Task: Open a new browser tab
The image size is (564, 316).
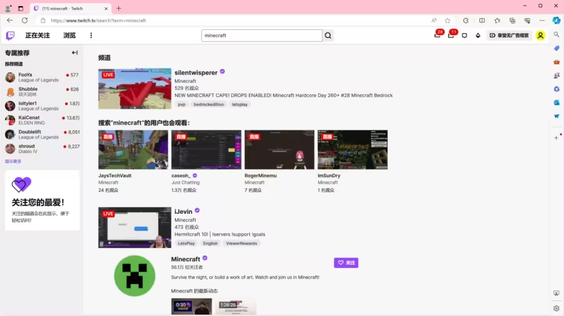Action: coord(119,8)
